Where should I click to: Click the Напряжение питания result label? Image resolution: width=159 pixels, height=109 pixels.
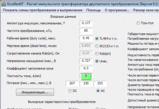(x=143, y=107)
